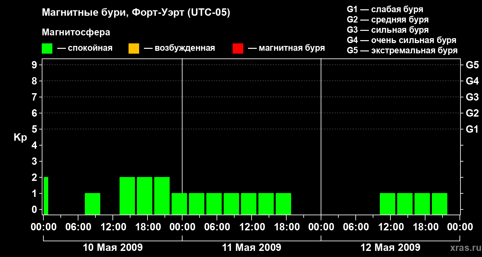
Task: Click the 'Kp' axis label
Action: [x=20, y=137]
